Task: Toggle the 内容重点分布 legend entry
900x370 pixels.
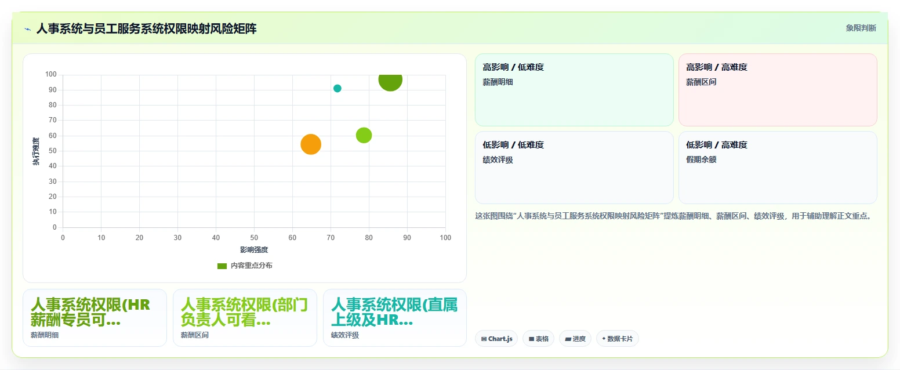Action: click(245, 266)
